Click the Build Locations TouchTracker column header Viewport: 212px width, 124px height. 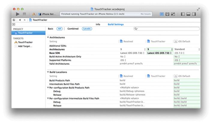[156, 76]
